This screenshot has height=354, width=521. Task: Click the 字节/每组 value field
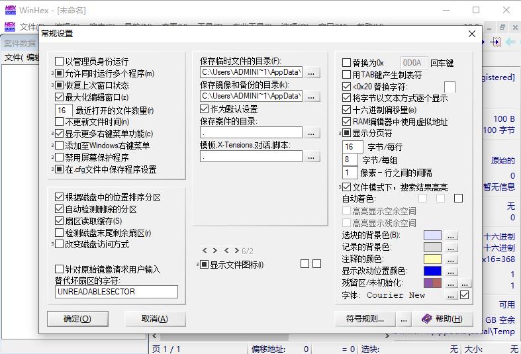[x=350, y=159]
